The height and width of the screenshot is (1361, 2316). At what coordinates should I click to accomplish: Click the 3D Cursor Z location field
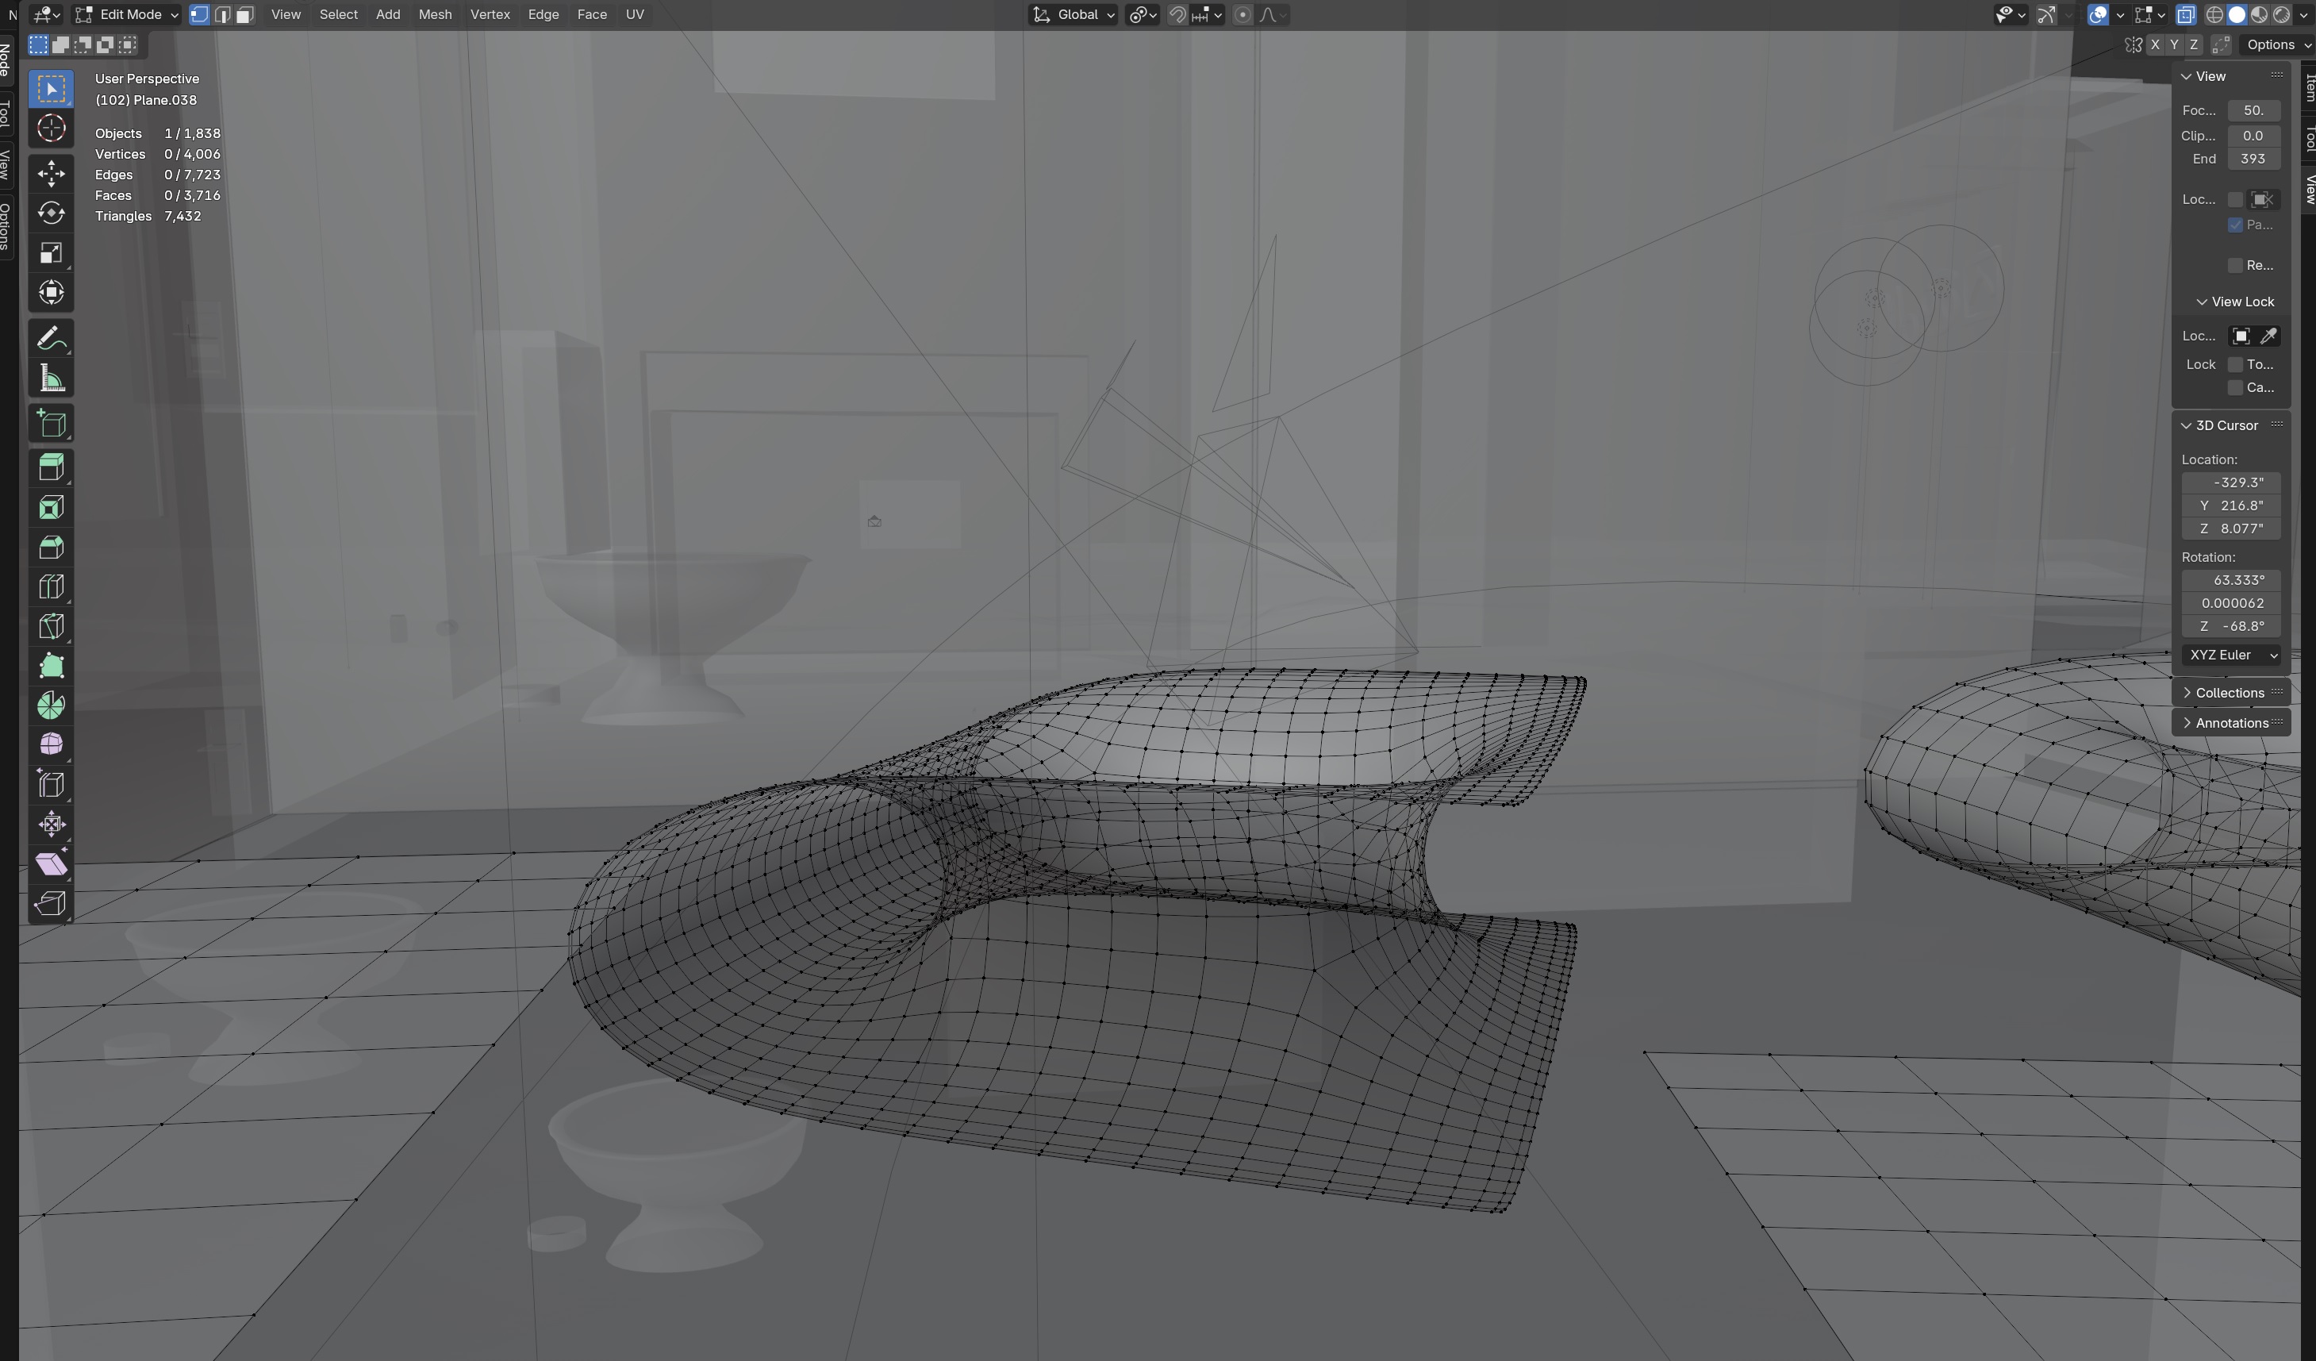(2230, 529)
